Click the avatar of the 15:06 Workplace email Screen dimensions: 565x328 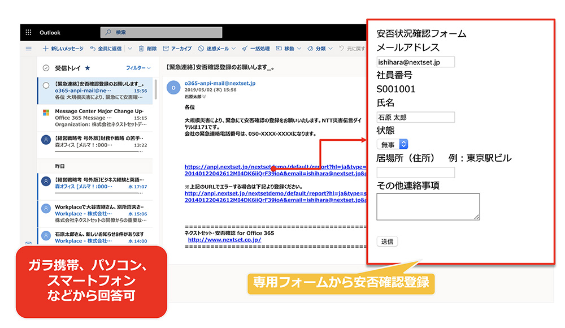46,208
